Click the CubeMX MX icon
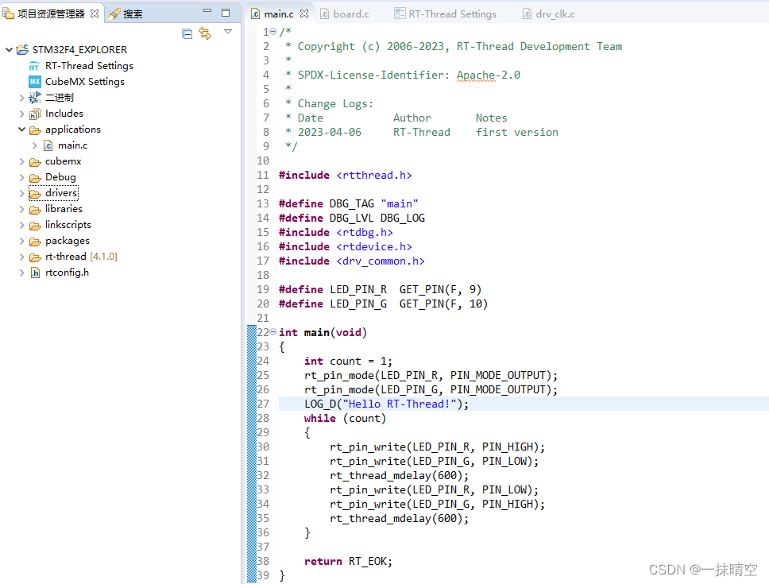 (34, 82)
